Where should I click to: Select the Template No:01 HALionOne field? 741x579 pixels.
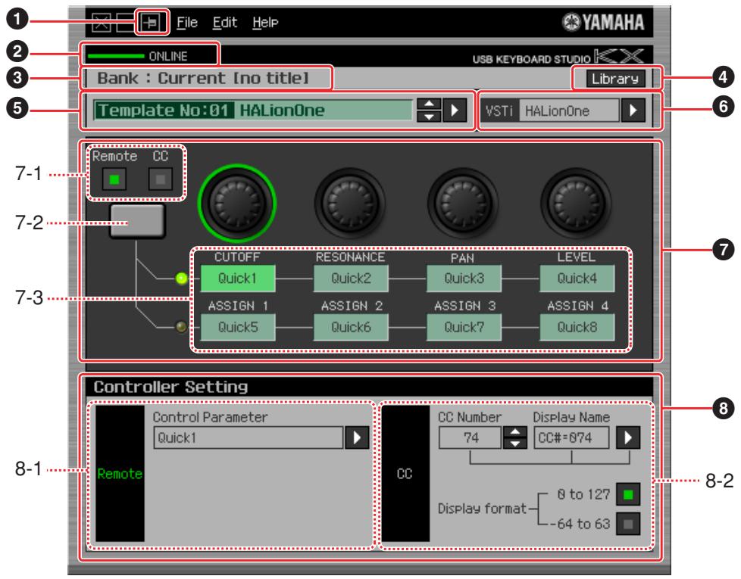pos(253,111)
